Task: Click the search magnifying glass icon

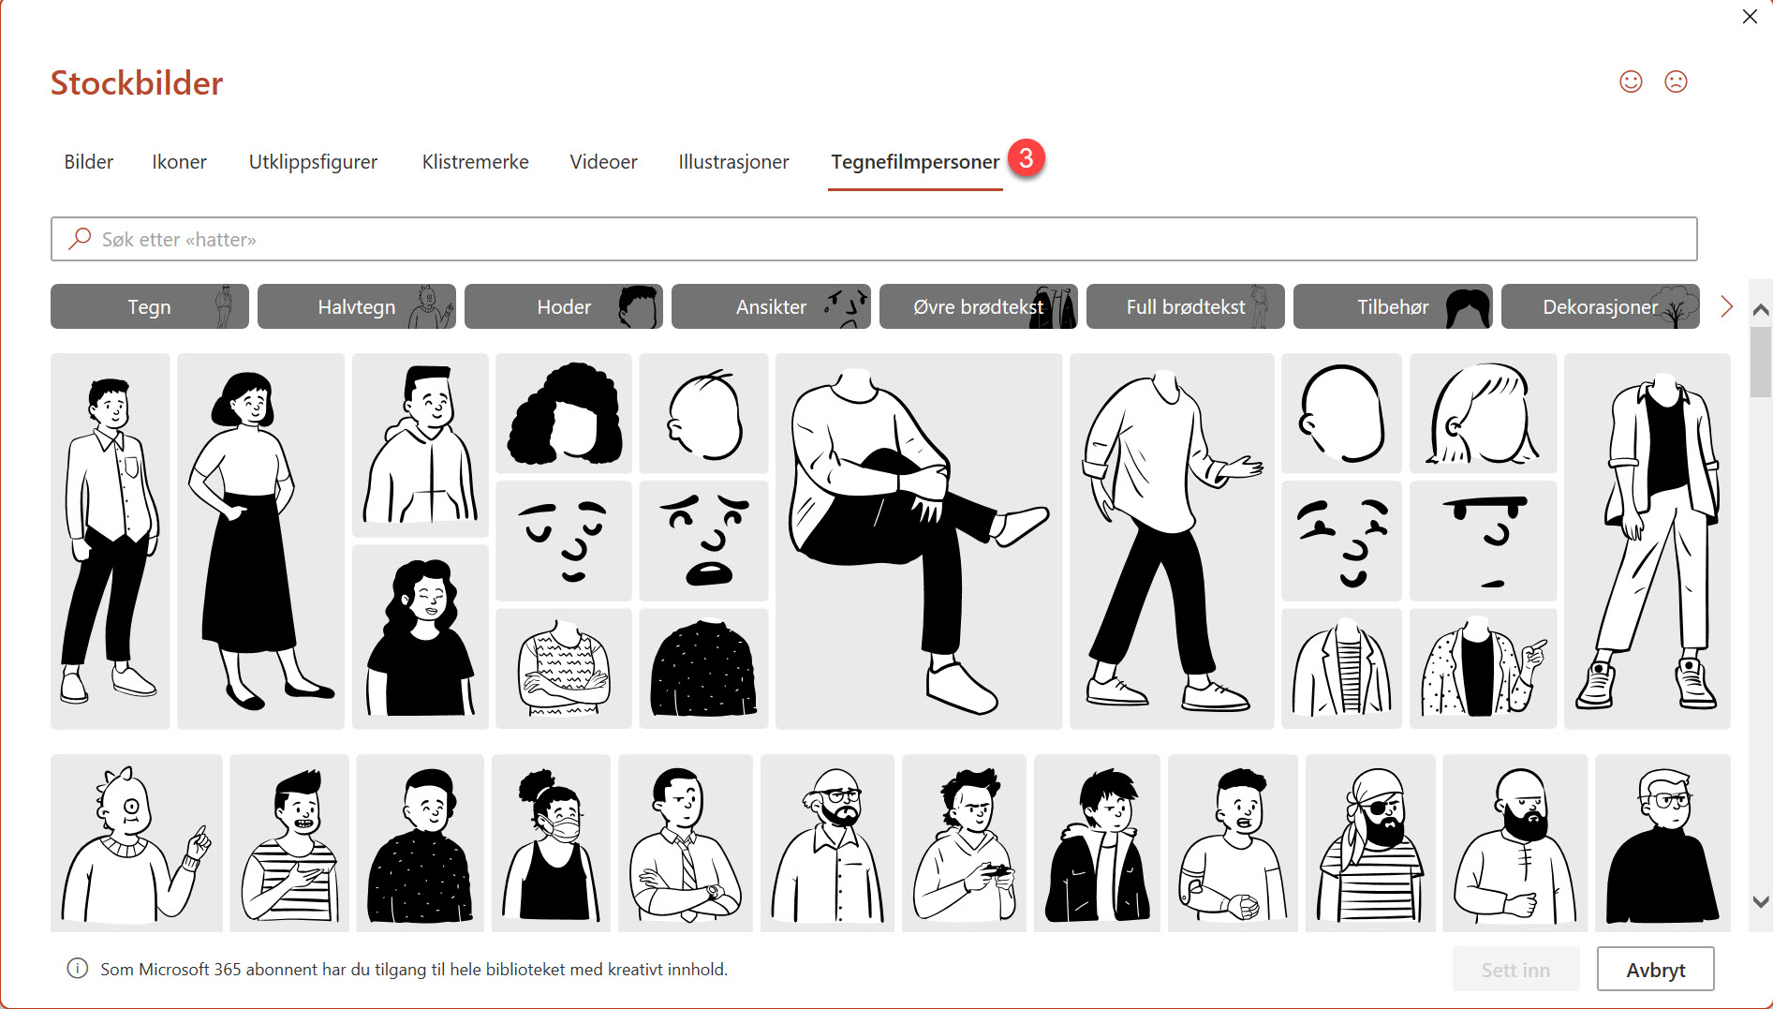Action: (x=79, y=239)
